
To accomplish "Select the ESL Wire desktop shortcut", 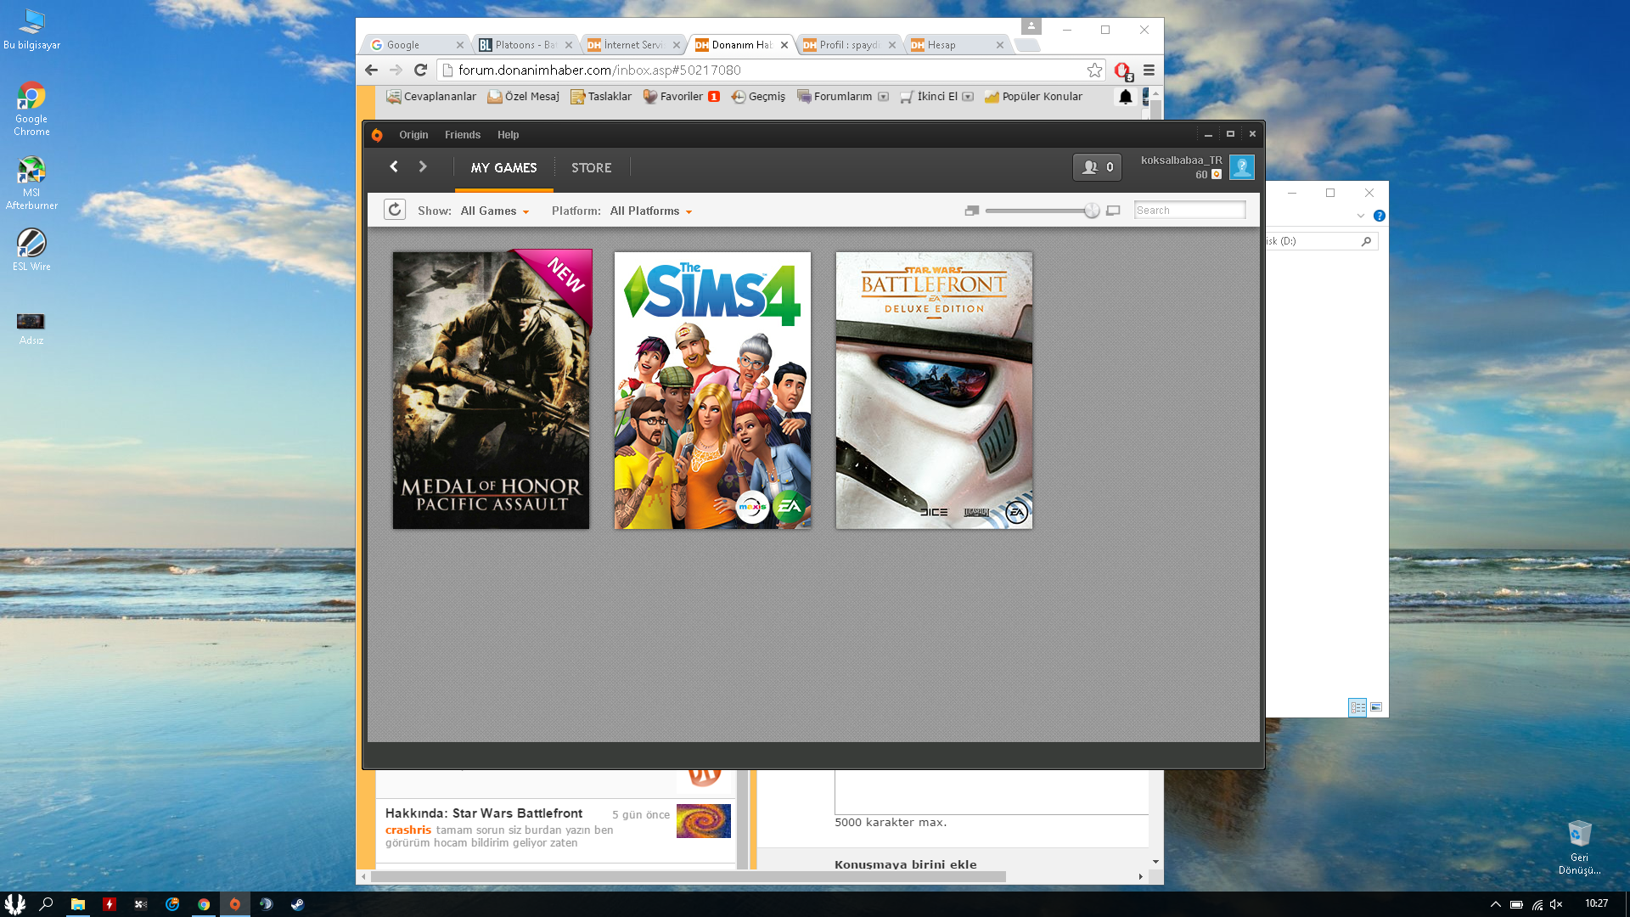I will tap(31, 250).
